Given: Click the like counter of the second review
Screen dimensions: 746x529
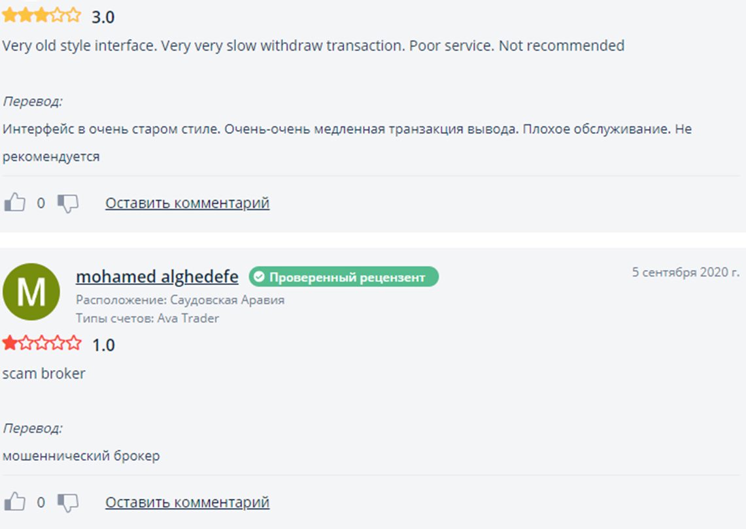Looking at the screenshot, I should coord(41,502).
